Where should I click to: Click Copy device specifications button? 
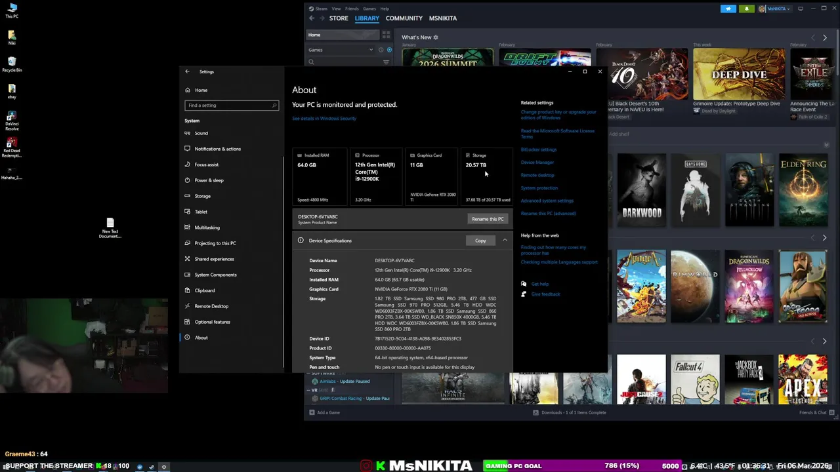click(x=480, y=241)
